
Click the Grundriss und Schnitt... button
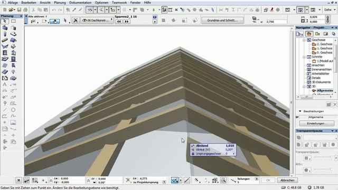pos(222,20)
